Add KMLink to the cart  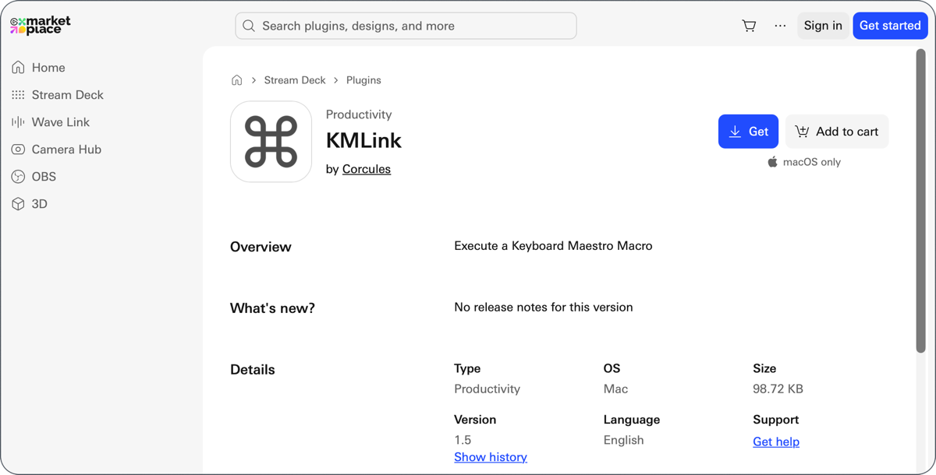[837, 131]
